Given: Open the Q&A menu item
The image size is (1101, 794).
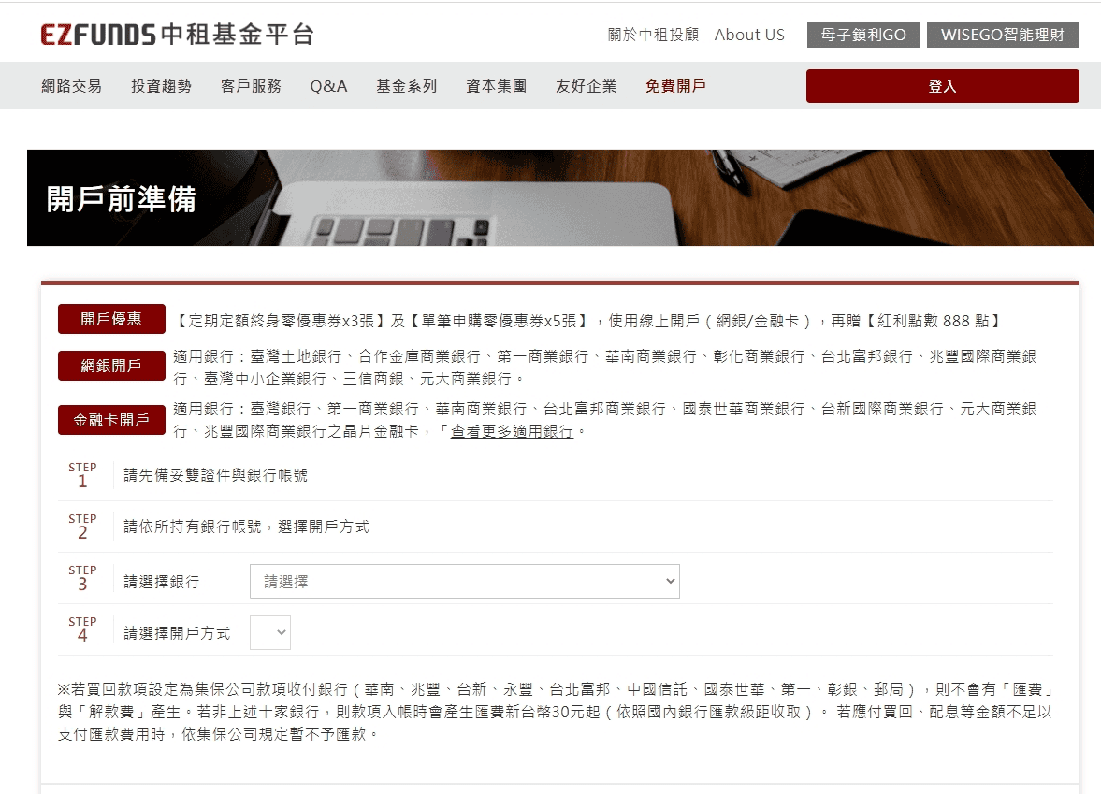Looking at the screenshot, I should [328, 86].
